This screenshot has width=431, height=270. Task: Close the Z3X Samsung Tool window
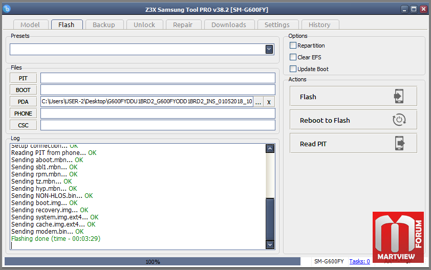[x=424, y=9]
